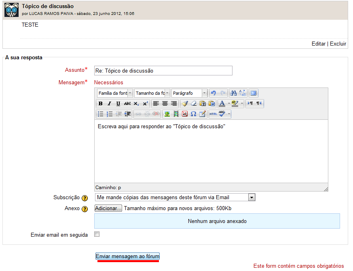Toggle italic formatting
This screenshot has height=271, width=353.
pyautogui.click(x=110, y=104)
